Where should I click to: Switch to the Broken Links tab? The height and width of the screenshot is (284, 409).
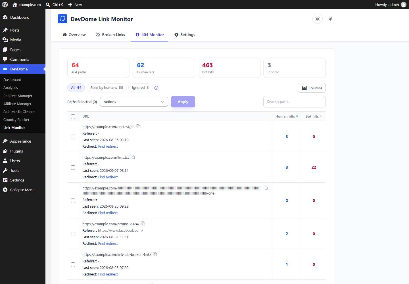(110, 35)
